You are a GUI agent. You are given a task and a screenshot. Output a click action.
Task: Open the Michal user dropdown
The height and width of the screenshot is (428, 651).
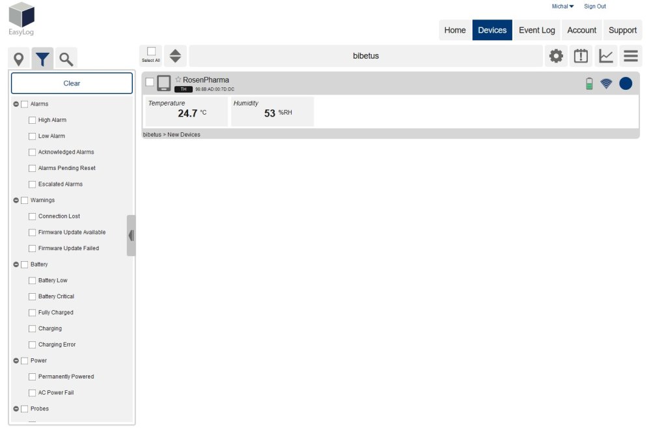click(x=562, y=7)
